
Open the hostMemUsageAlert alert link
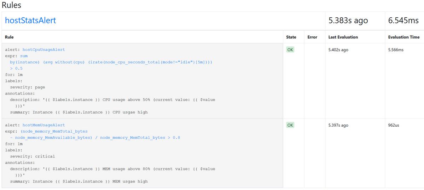pos(44,125)
